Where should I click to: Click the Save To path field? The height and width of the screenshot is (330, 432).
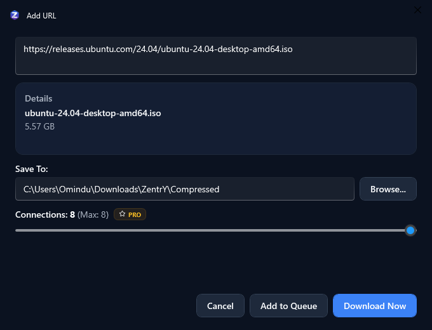[185, 189]
